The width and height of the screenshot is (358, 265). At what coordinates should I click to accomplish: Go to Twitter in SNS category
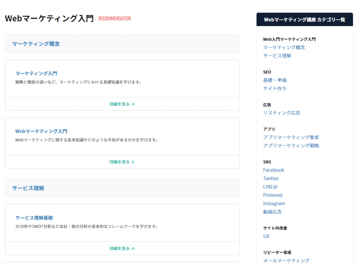271,179
